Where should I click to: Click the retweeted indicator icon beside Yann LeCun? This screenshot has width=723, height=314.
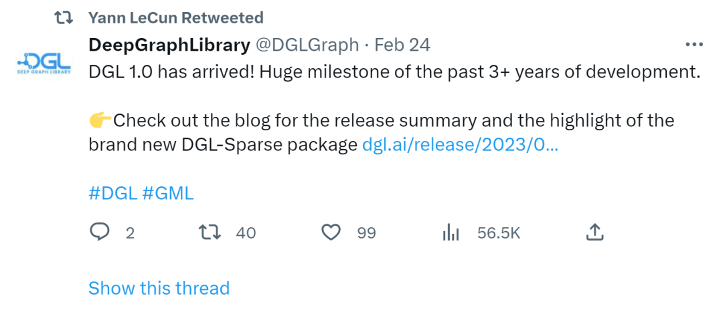(64, 18)
